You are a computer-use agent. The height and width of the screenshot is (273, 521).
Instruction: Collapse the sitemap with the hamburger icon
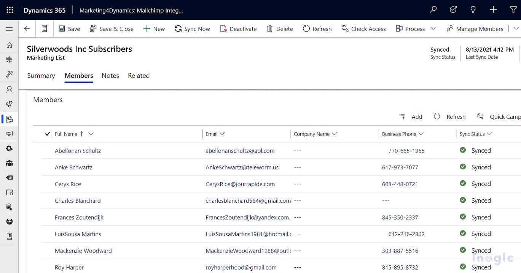[x=9, y=29]
